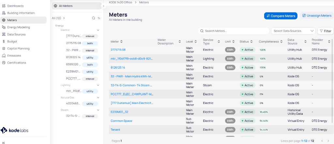Collapse the Natural Gas group
Image resolution: width=334 pixels, height=144 pixels.
pos(98,98)
